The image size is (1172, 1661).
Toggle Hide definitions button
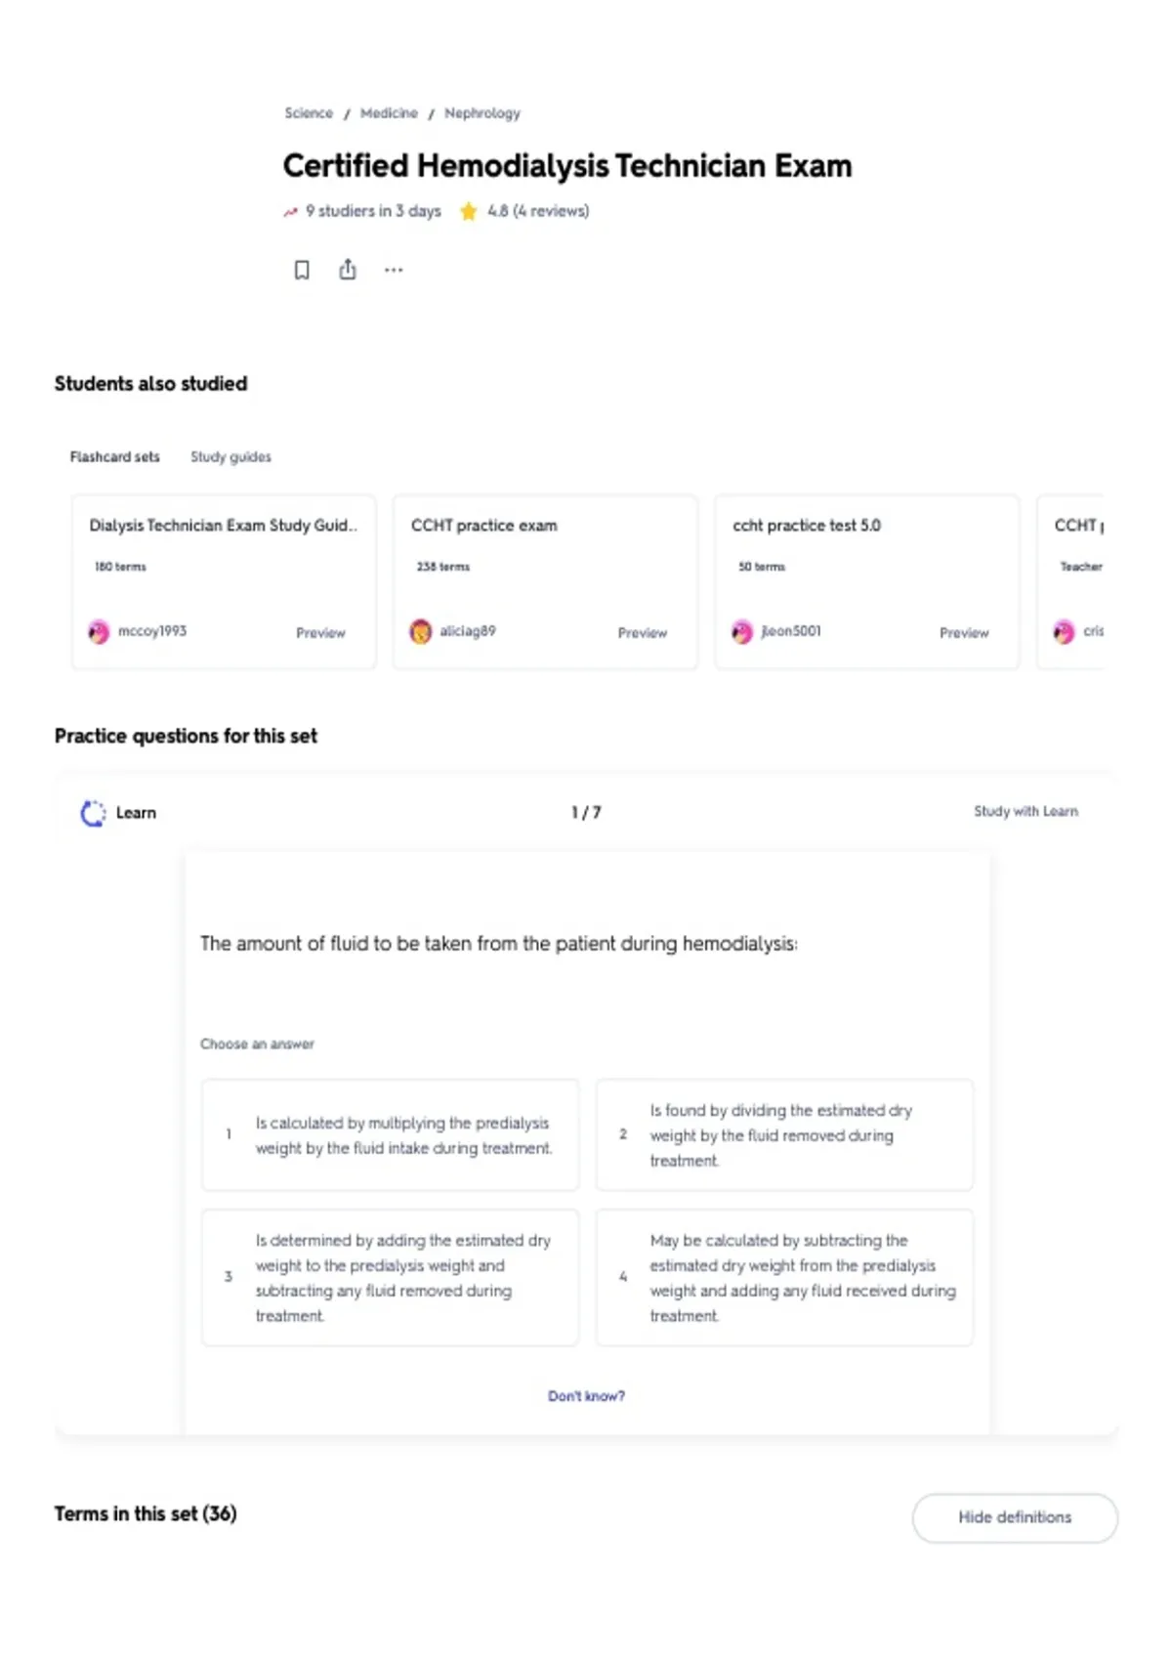click(1015, 1517)
